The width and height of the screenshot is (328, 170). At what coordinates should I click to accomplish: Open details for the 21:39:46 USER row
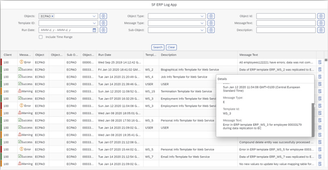(x=320, y=84)
